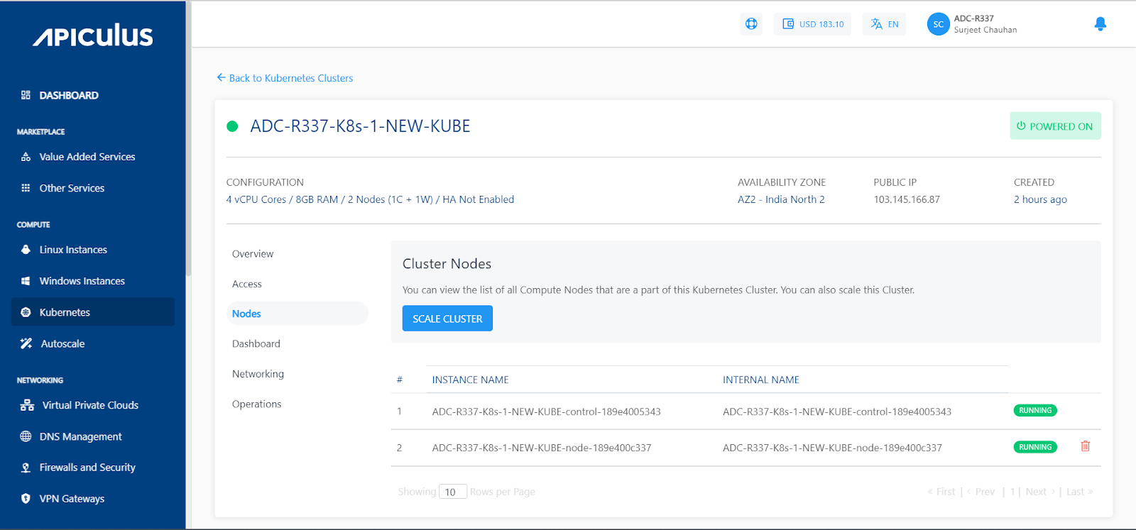Click the sidebar vertical scrollbar
The image size is (1136, 530).
click(188, 138)
